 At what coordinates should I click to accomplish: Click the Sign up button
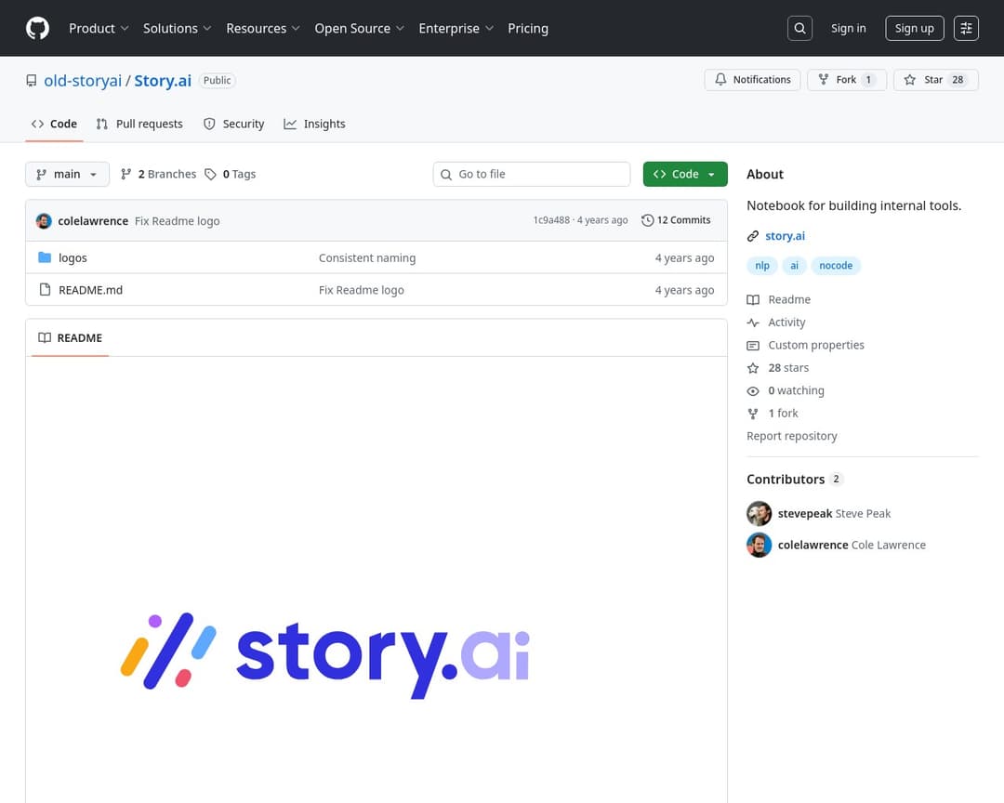coord(914,29)
